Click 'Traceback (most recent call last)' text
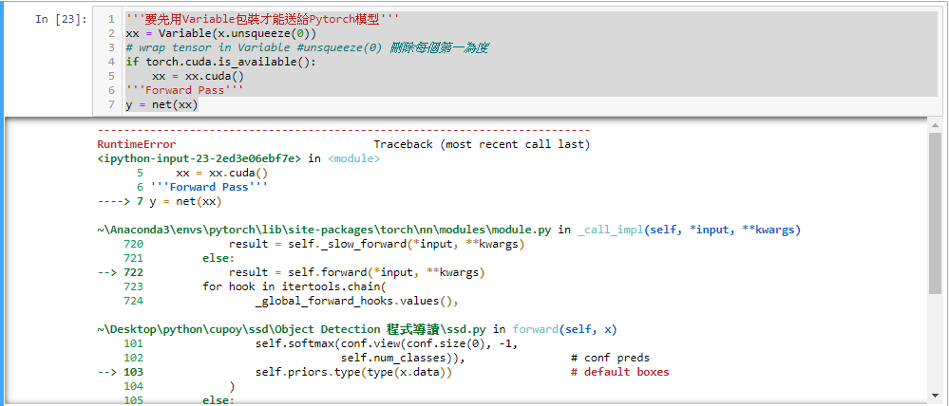 point(482,144)
